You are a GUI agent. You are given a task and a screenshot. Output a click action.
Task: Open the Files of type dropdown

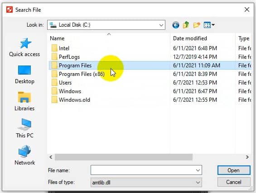pyautogui.click(x=146, y=183)
